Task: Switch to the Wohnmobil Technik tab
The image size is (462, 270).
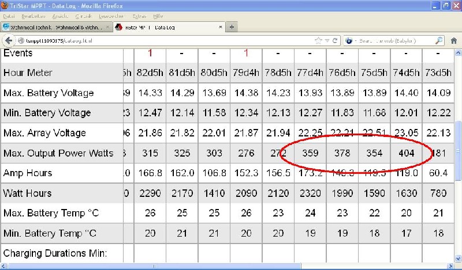Action: coord(52,27)
